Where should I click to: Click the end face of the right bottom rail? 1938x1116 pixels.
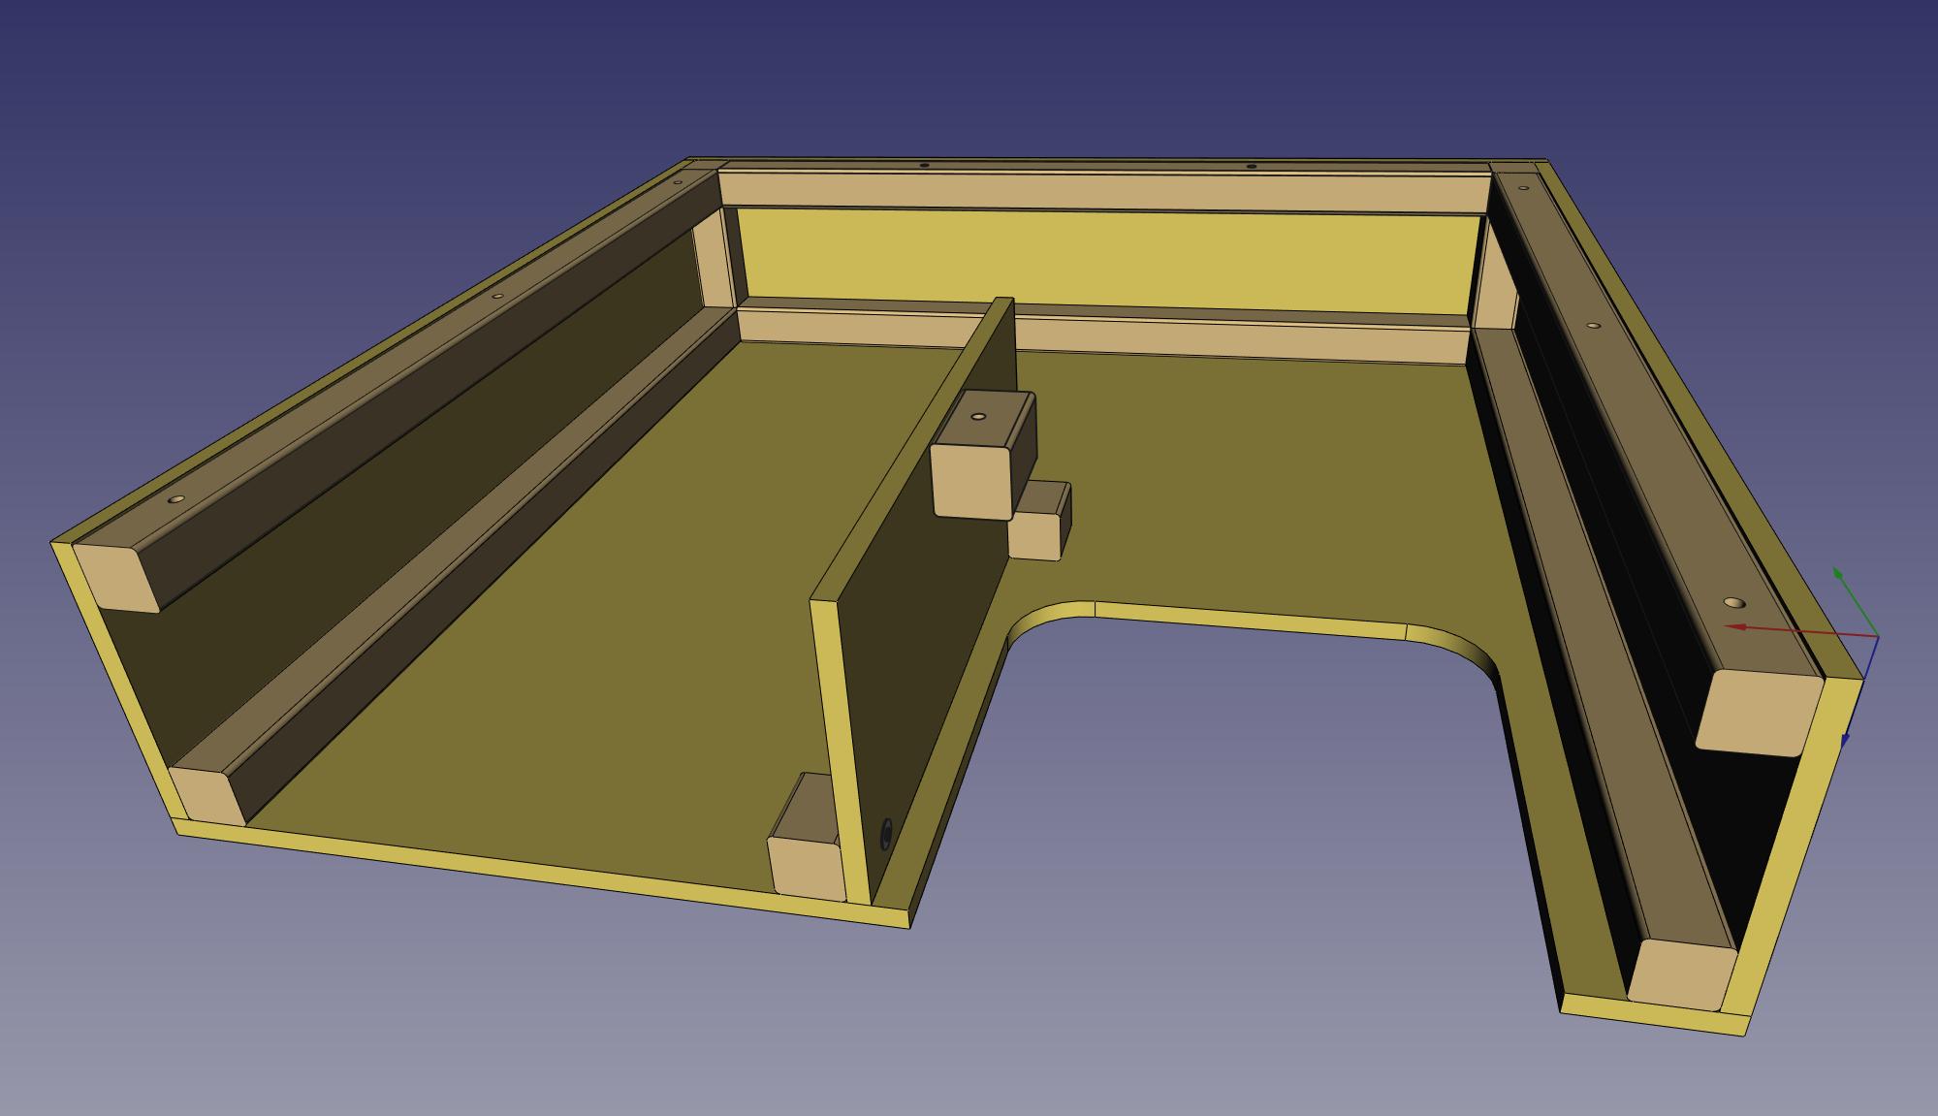pos(1681,973)
